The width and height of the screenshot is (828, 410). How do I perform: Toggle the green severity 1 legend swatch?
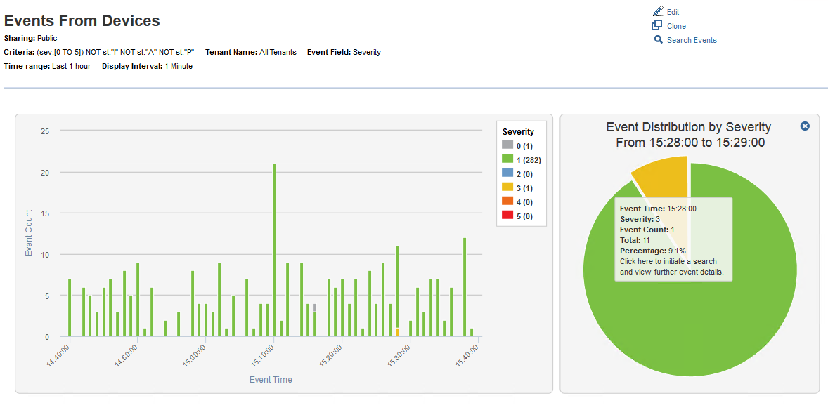507,159
